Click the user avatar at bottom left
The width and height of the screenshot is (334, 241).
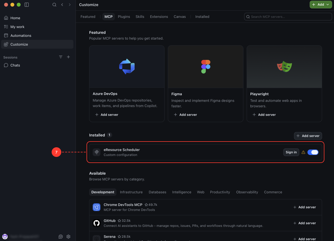pos(5,237)
